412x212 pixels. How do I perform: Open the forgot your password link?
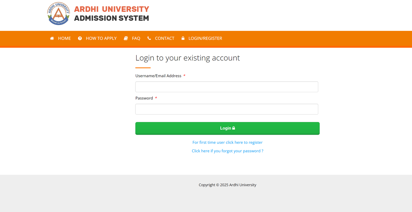(x=227, y=151)
